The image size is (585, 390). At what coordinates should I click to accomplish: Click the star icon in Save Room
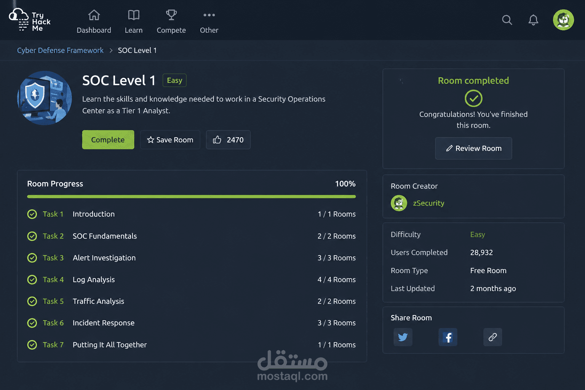tap(151, 140)
